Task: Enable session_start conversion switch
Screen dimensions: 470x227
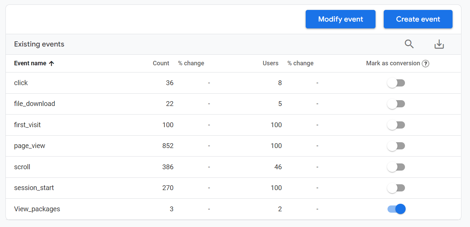Action: point(396,188)
